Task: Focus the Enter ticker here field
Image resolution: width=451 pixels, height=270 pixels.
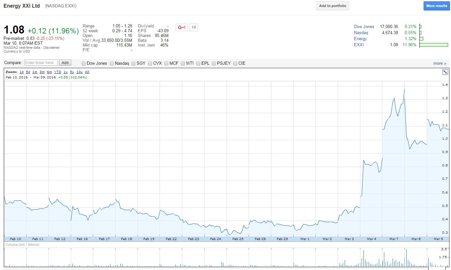Action: coord(41,63)
